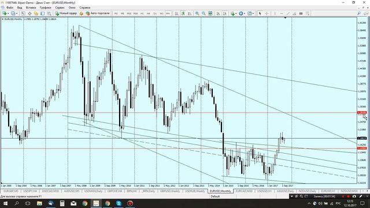370x208 pixels.
Task: Toggle the Data Window crosshair-circle icon
Action: tap(29, 13)
